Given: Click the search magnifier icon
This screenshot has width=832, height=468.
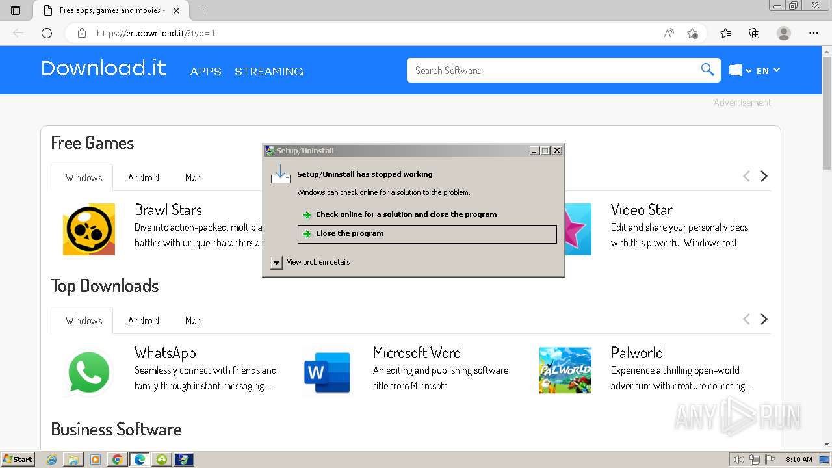Looking at the screenshot, I should [707, 70].
